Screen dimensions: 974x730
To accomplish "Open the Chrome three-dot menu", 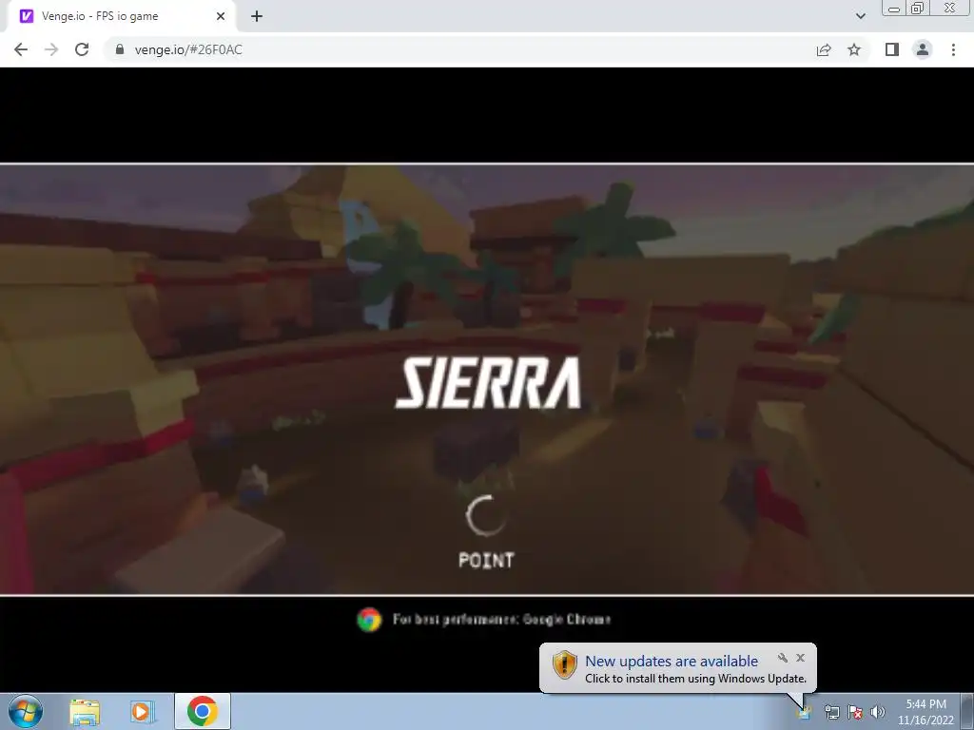I will pos(953,49).
